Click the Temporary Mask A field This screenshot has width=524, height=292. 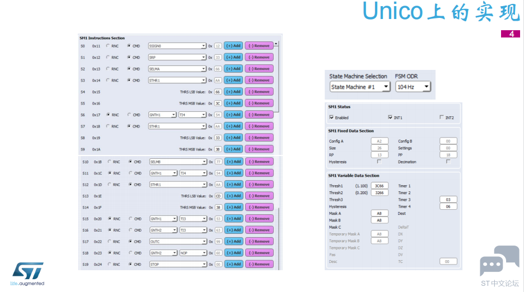coord(380,234)
